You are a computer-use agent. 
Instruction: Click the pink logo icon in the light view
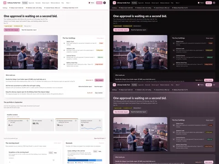tap(5, 3)
